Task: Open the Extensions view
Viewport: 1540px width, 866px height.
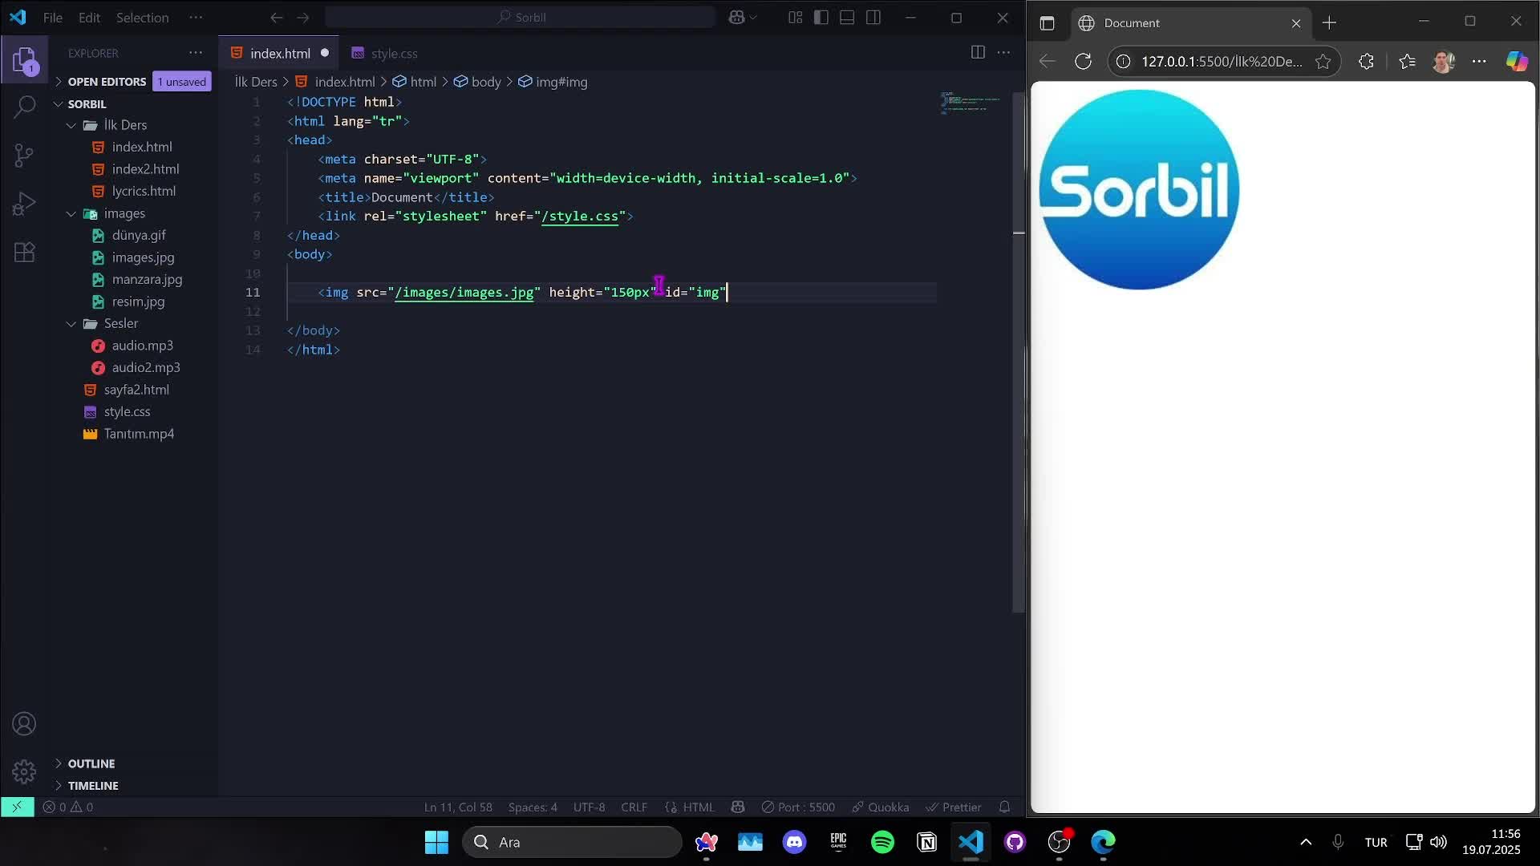Action: tap(24, 253)
